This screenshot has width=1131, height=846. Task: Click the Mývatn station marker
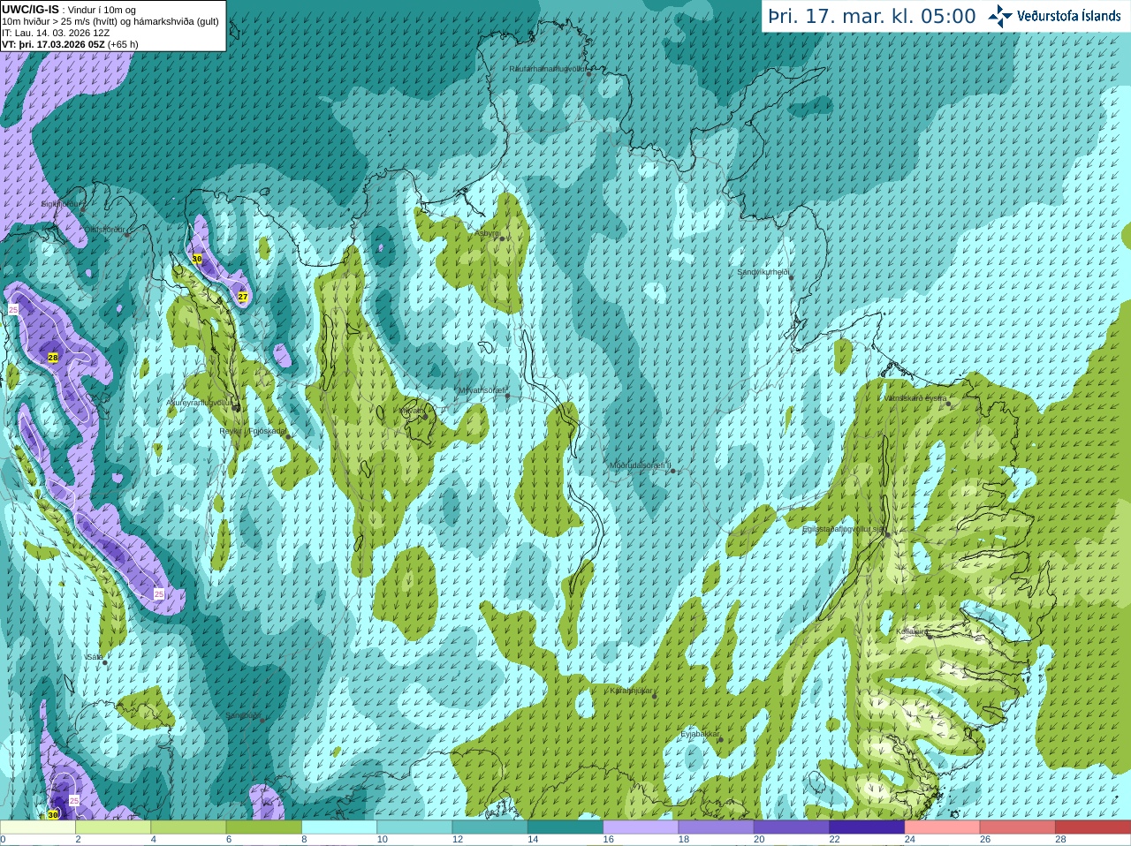(x=425, y=416)
